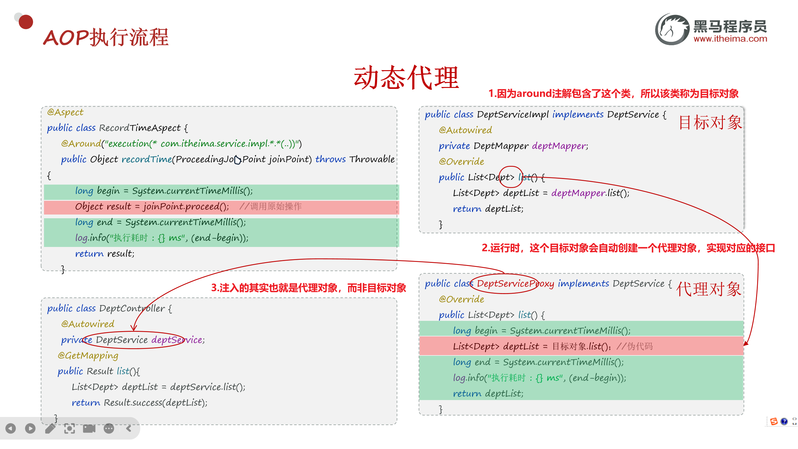This screenshot has width=798, height=449.
Task: Click the itheima horse logo
Action: pos(672,30)
